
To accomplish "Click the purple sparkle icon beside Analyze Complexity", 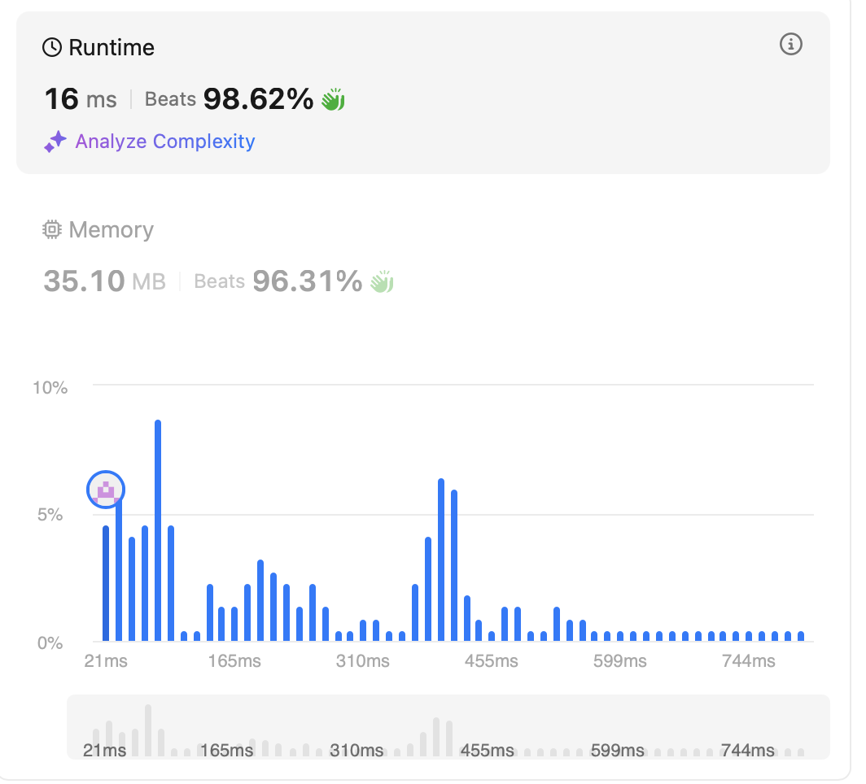I will 55,142.
